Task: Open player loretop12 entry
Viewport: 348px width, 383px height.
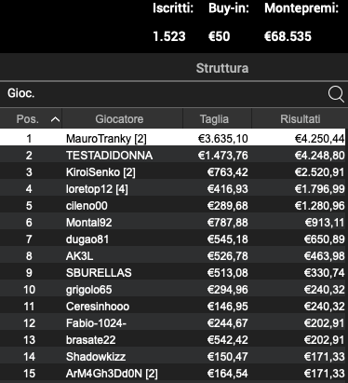Action: (x=173, y=188)
